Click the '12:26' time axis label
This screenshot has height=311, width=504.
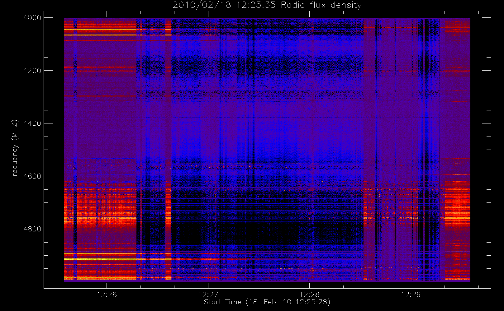click(x=107, y=295)
